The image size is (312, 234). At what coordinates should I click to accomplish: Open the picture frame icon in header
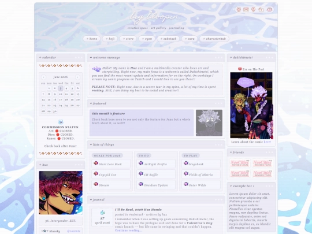[x=246, y=10]
